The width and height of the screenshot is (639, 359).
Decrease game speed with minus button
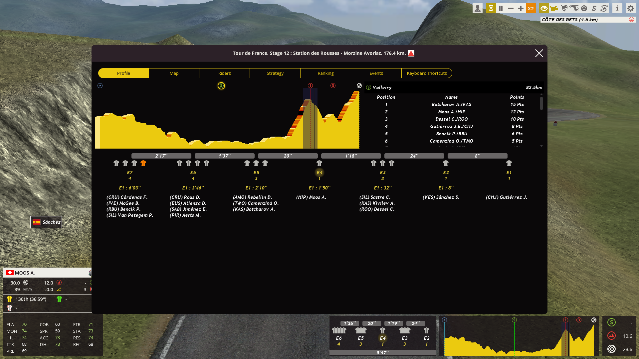pyautogui.click(x=511, y=8)
